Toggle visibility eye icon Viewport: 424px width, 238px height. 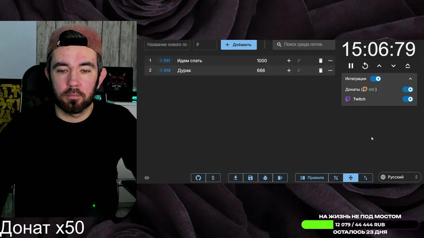click(x=147, y=178)
